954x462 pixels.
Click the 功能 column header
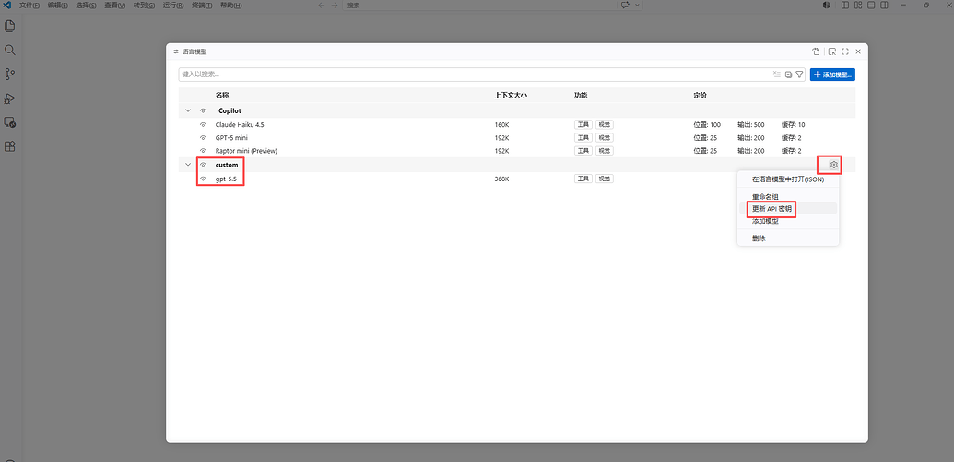point(581,96)
